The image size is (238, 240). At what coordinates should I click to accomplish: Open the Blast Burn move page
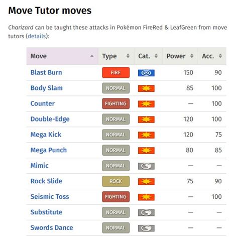(x=46, y=72)
